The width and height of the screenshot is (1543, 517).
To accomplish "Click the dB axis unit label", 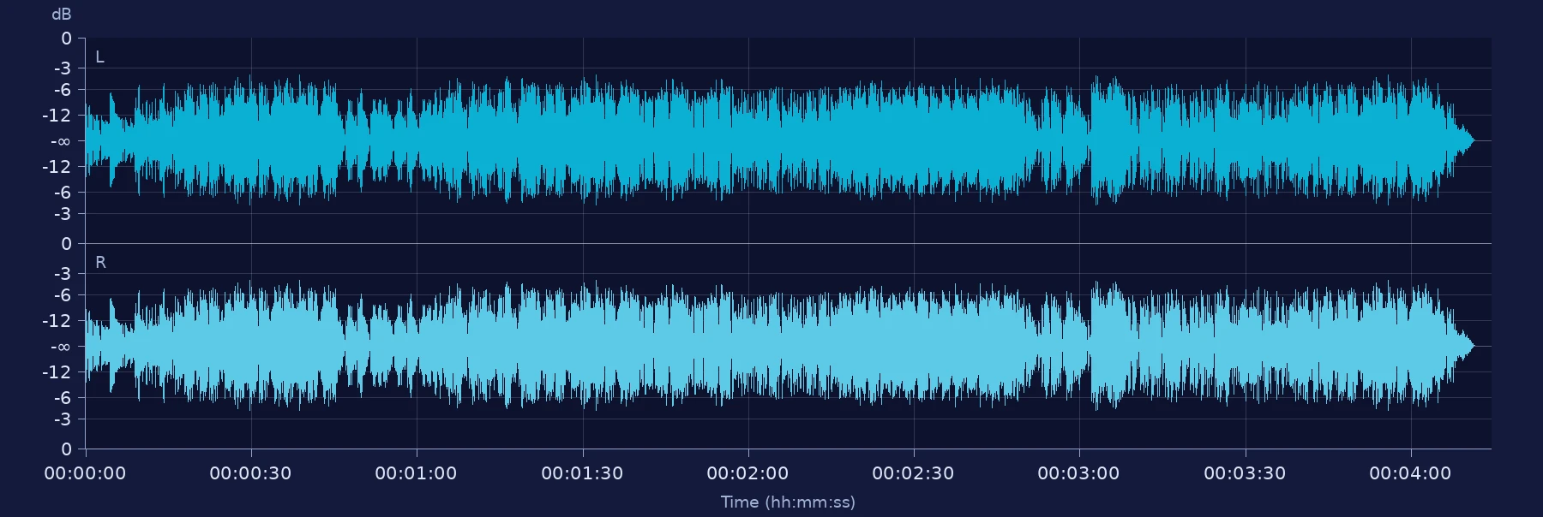I will (x=61, y=15).
